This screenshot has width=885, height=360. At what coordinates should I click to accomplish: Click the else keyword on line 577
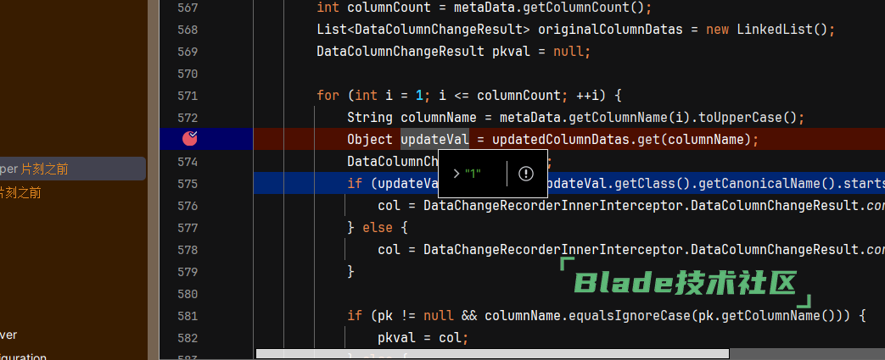pyautogui.click(x=377, y=228)
